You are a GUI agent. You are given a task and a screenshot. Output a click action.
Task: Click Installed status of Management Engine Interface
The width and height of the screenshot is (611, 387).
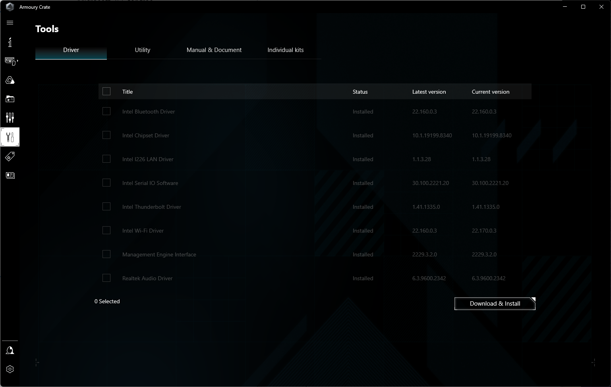click(363, 254)
